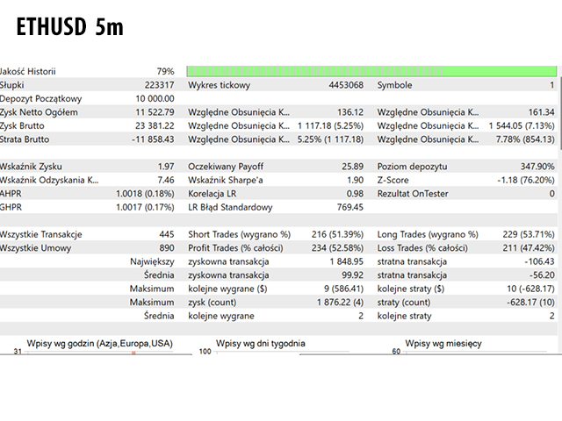The height and width of the screenshot is (421, 562).
Task: Click Loss Trades value 211 (47.42%)
Action: pos(529,248)
